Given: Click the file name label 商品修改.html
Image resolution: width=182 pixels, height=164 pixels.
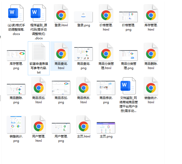Looking at the screenshot, I should pyautogui.click(x=83, y=100).
